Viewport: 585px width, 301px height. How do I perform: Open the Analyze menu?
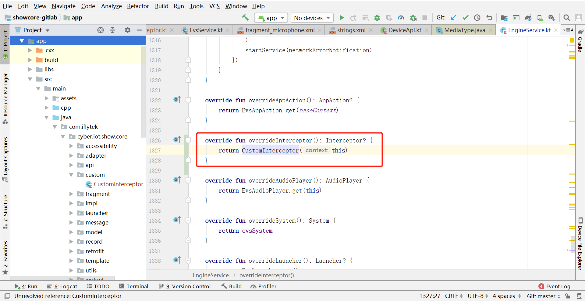pos(111,6)
